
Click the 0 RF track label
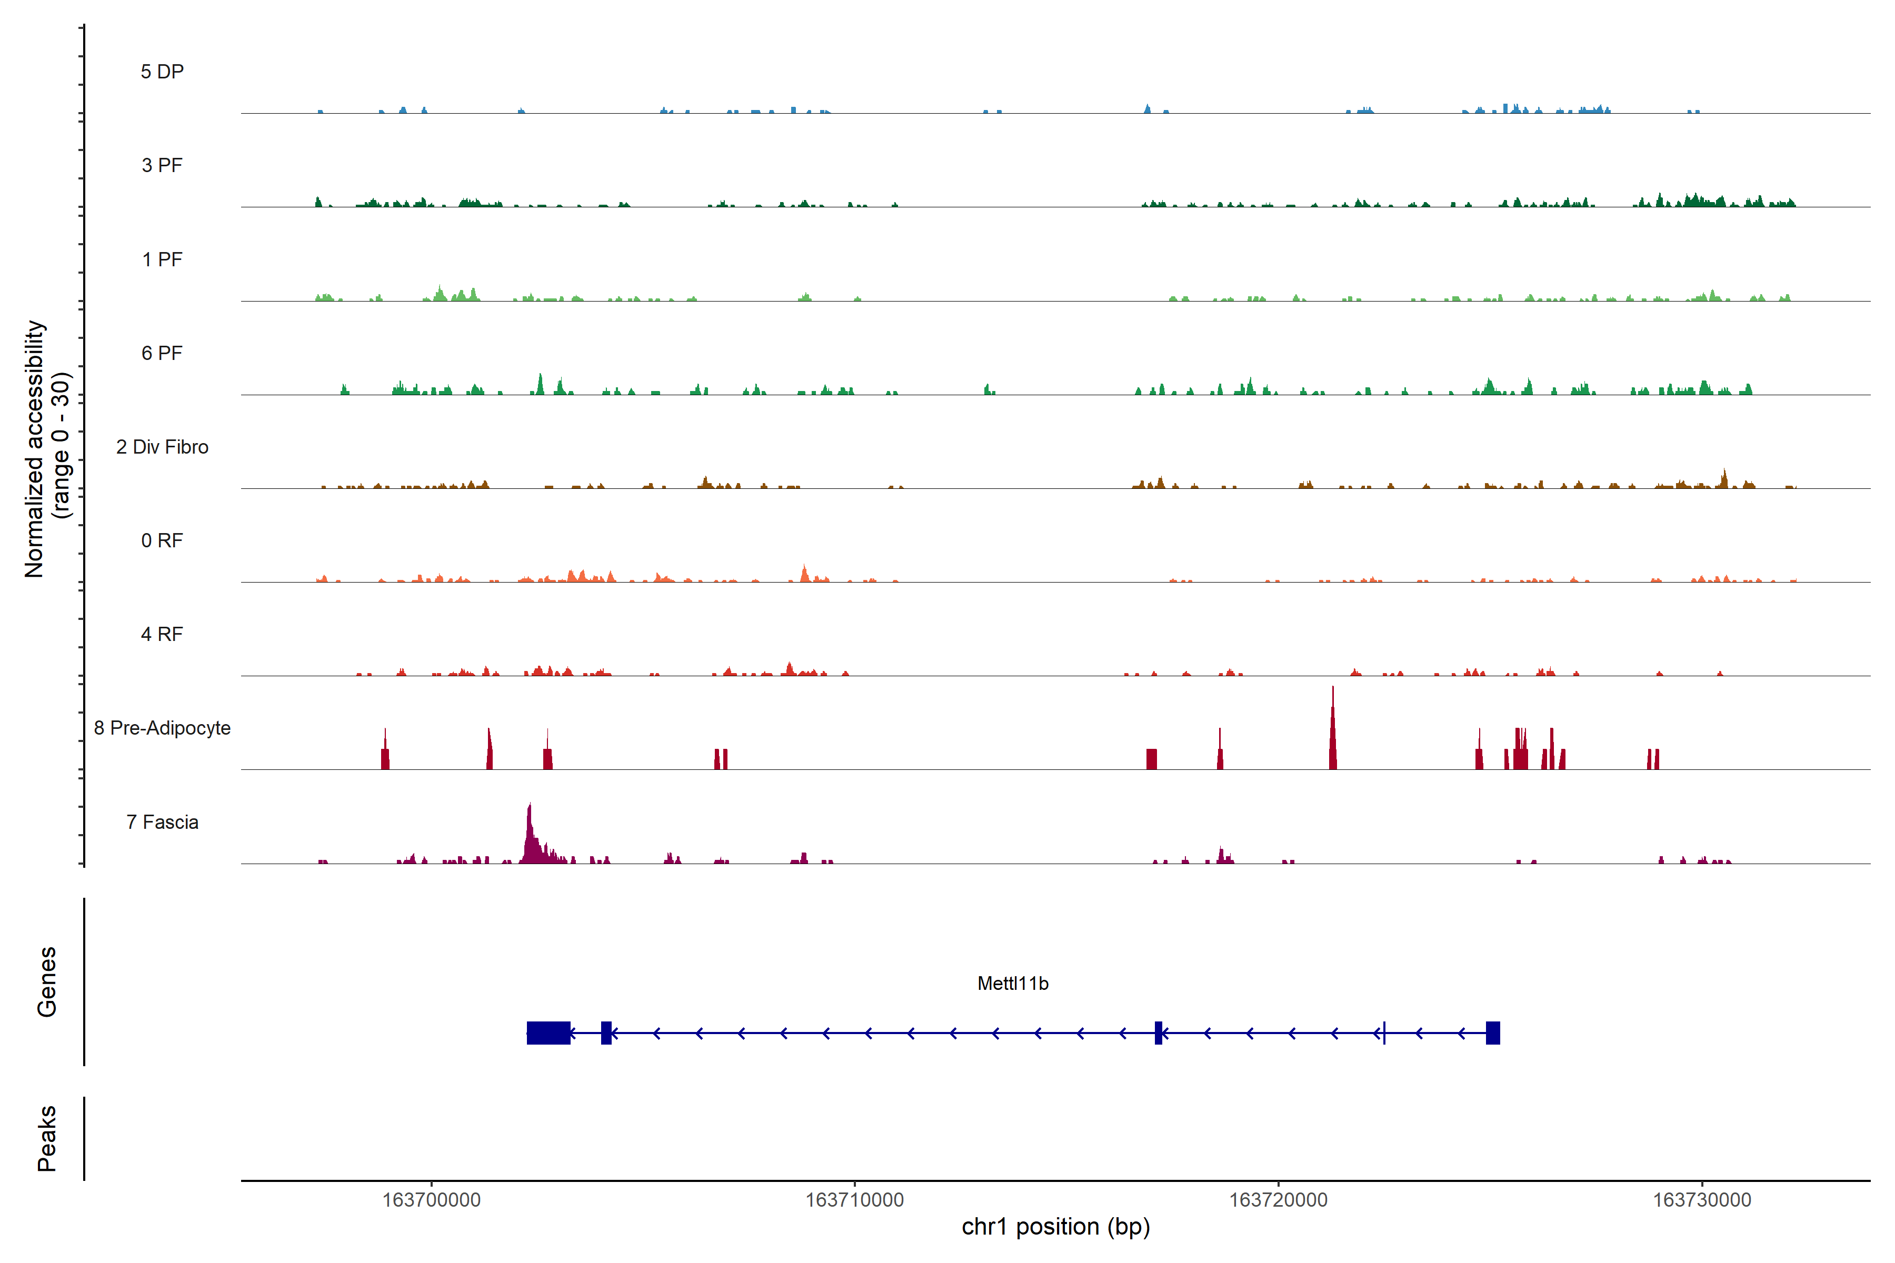(x=162, y=540)
